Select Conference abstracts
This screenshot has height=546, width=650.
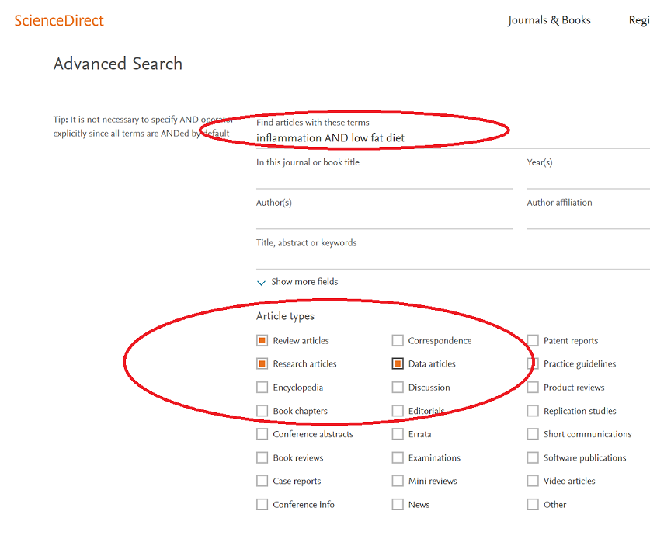(x=262, y=434)
